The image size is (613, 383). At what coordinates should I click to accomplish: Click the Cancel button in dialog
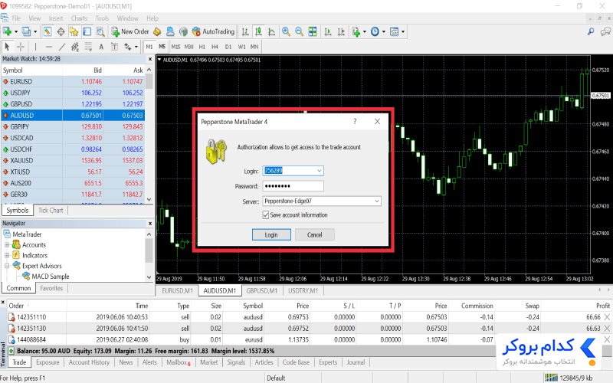[315, 235]
